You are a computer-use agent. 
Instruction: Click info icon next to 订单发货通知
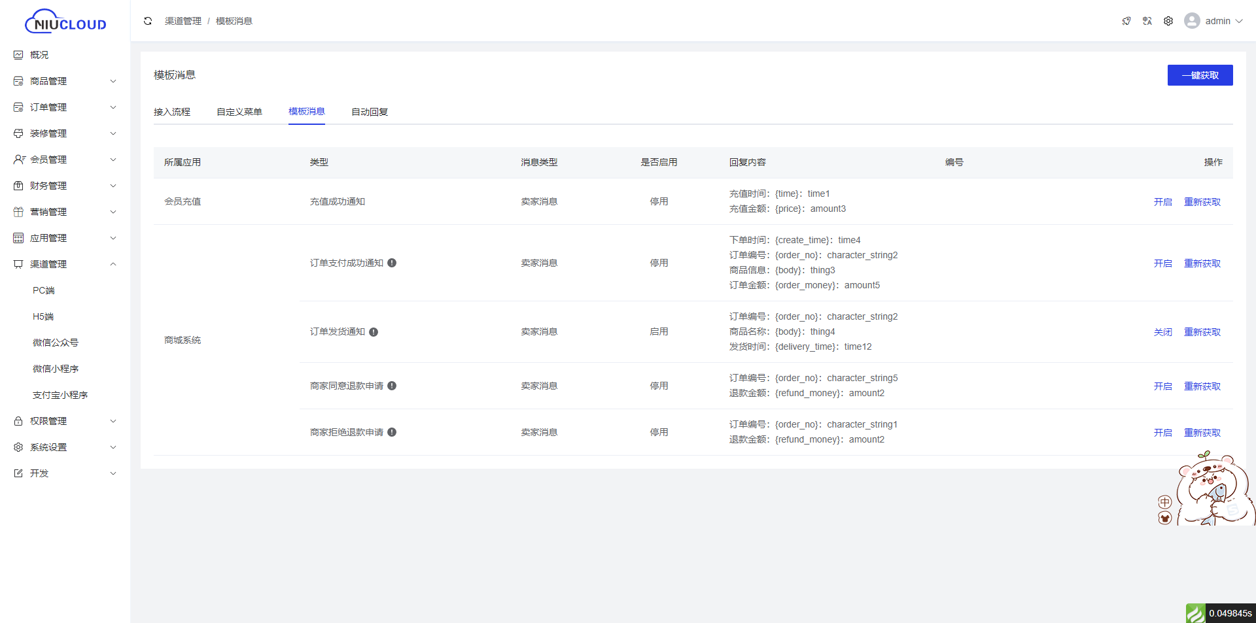click(x=374, y=332)
